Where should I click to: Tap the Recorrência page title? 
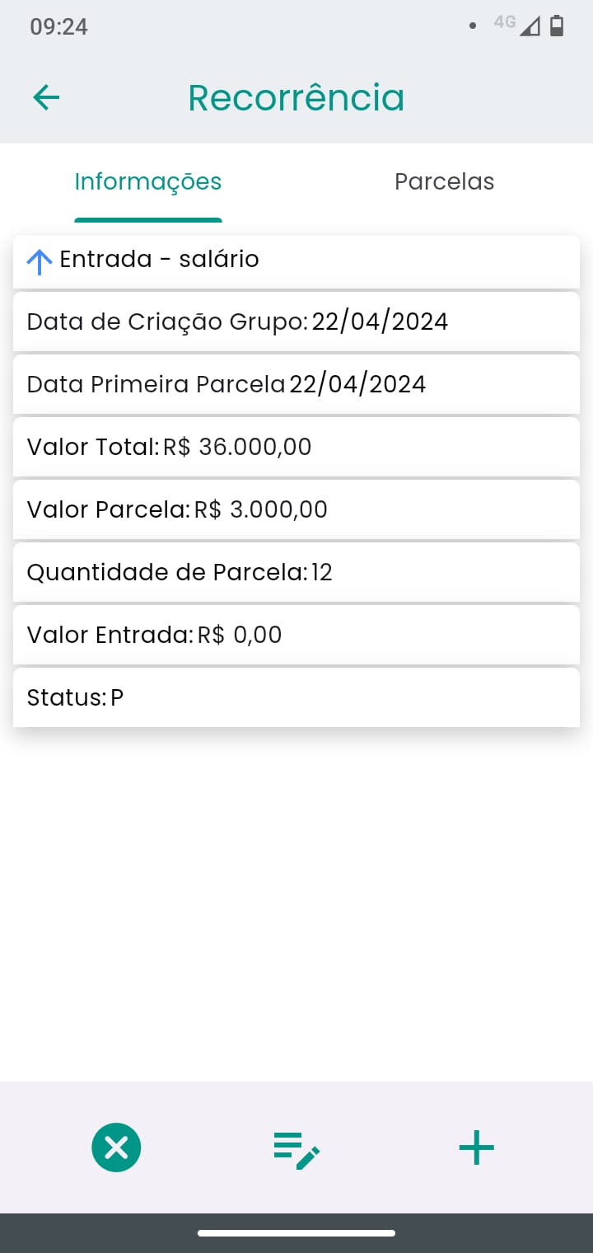tap(296, 98)
